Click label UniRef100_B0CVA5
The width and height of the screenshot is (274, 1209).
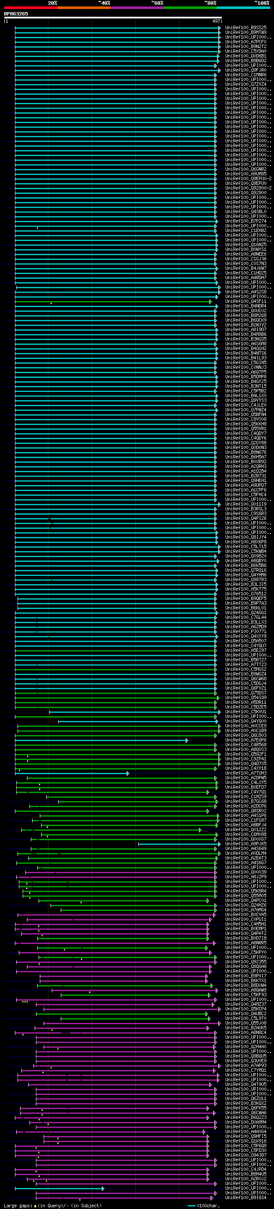pyautogui.click(x=246, y=914)
